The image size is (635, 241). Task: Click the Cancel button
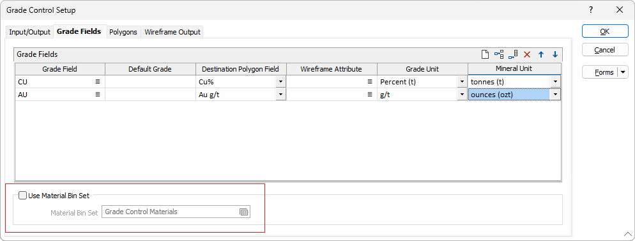pyautogui.click(x=605, y=50)
